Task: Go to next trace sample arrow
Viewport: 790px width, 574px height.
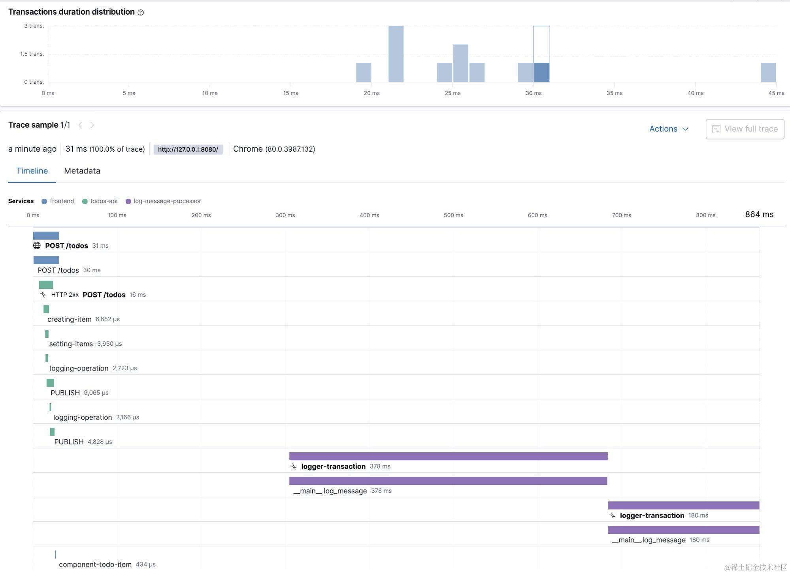Action: [92, 125]
